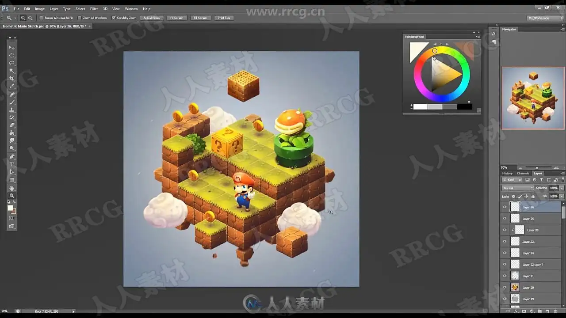Screen dimensions: 566x318
Task: Open the Opacity slider dropdown arrow
Action: pos(562,188)
